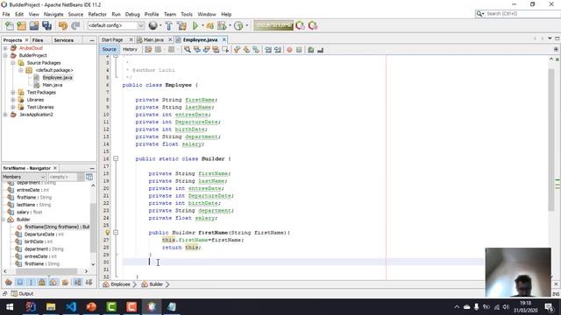Viewport: 561px width, 315px height.
Task: Click the New File toolbar icon
Action: (x=10, y=25)
